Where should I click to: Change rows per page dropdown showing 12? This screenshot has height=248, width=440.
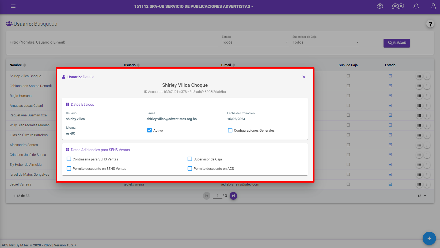[422, 196]
